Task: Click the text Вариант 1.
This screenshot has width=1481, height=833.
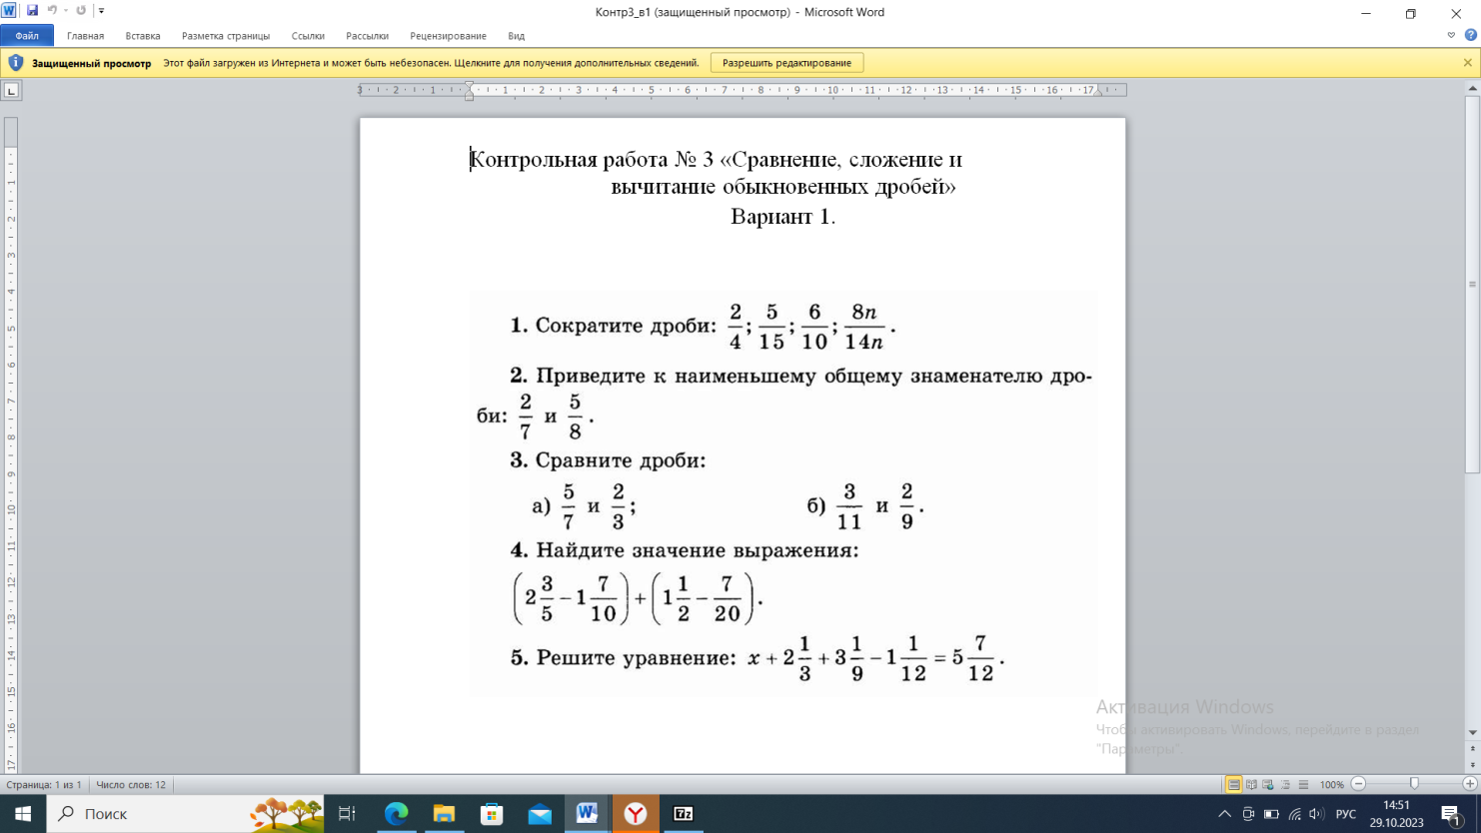Action: coord(782,217)
